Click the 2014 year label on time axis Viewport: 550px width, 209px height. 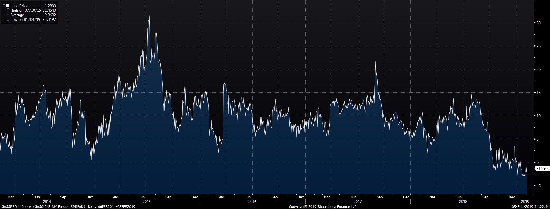[47, 202]
